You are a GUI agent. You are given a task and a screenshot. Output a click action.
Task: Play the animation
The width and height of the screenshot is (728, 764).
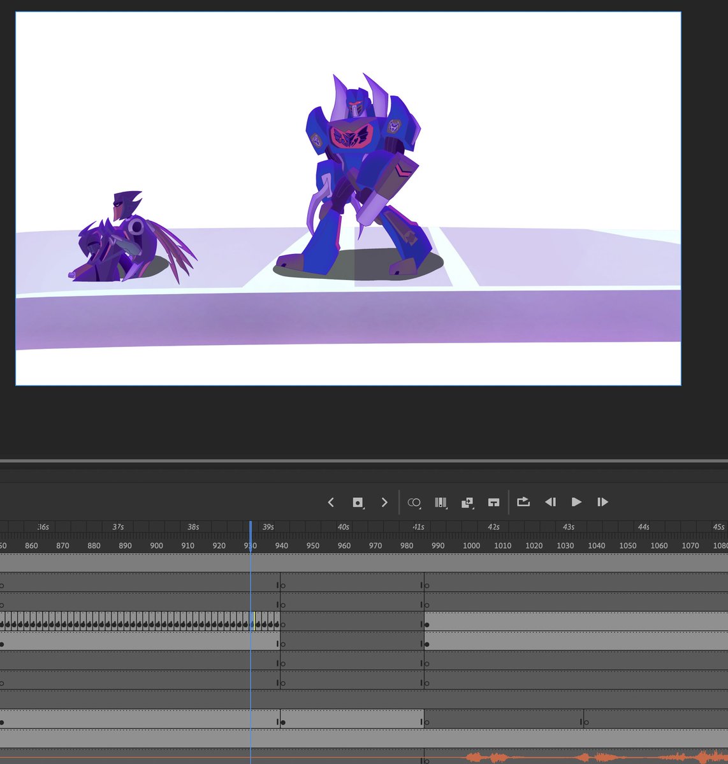[576, 502]
